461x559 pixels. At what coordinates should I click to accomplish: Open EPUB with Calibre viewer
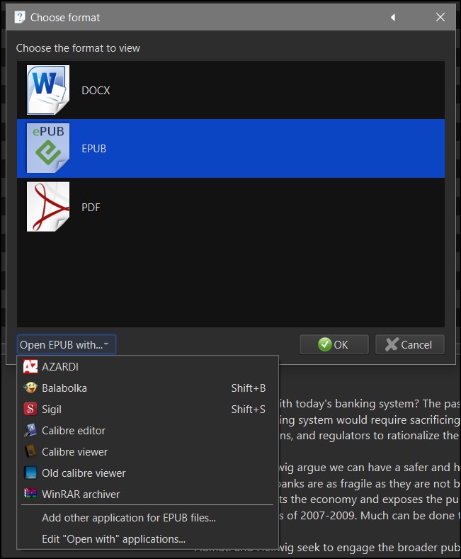(147, 452)
